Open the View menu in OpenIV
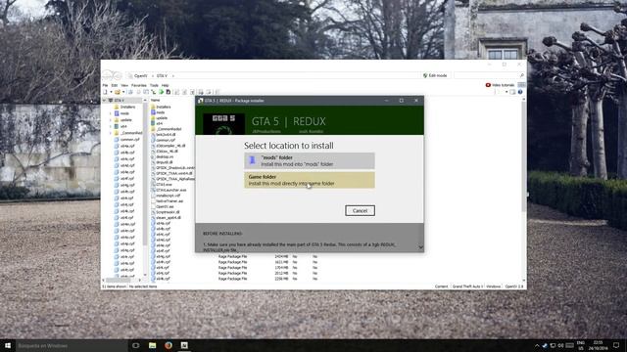 click(124, 85)
